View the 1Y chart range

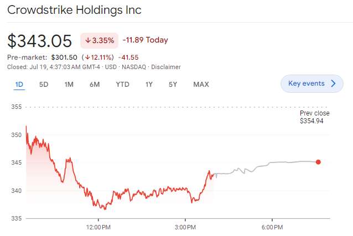pos(149,84)
